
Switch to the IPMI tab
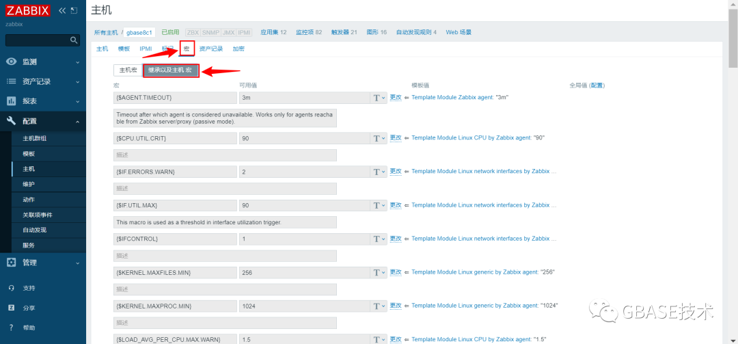coord(146,49)
